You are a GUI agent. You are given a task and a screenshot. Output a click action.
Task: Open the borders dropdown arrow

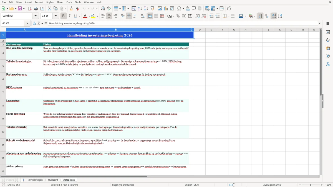(x=229, y=16)
